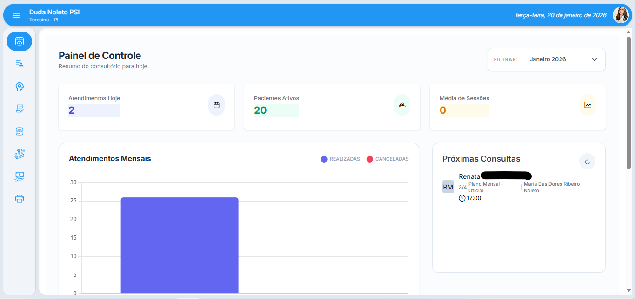Image resolution: width=635 pixels, height=299 pixels.
Task: Click the chart icon on Média de Sessões
Action: 588,105
